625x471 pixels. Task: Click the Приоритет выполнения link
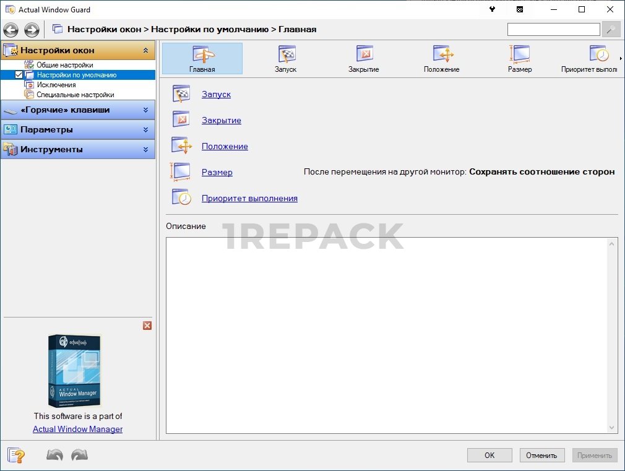(x=249, y=199)
